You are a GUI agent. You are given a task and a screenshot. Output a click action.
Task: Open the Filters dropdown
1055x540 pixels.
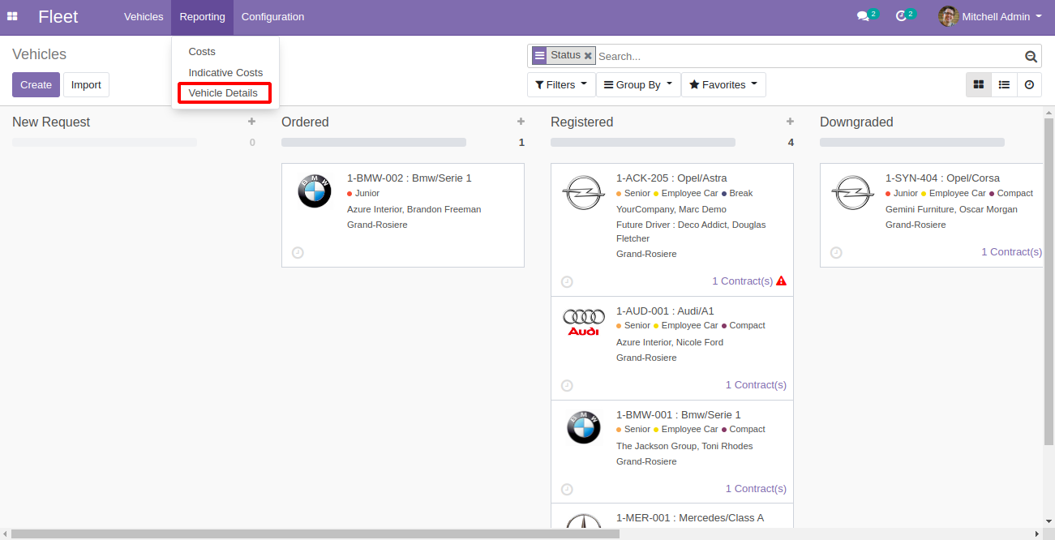[561, 84]
